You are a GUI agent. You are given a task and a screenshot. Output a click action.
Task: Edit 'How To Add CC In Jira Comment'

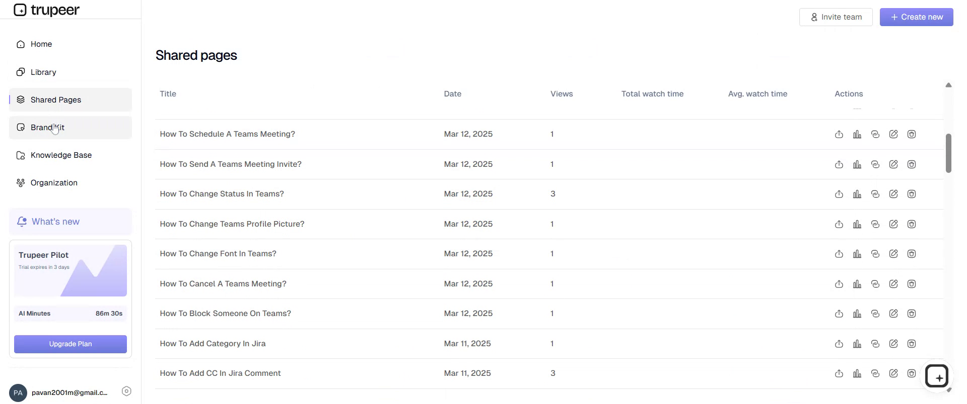893,373
